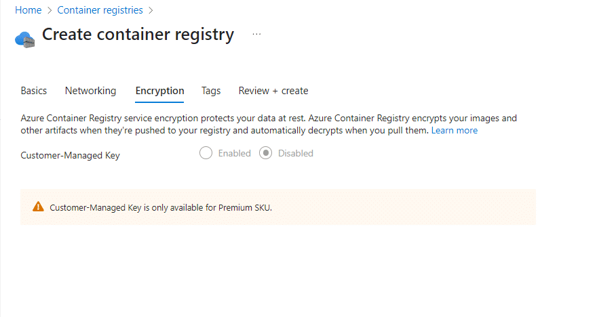Image resolution: width=597 pixels, height=317 pixels.
Task: Click the 'Enabled' option label text
Action: pos(234,153)
